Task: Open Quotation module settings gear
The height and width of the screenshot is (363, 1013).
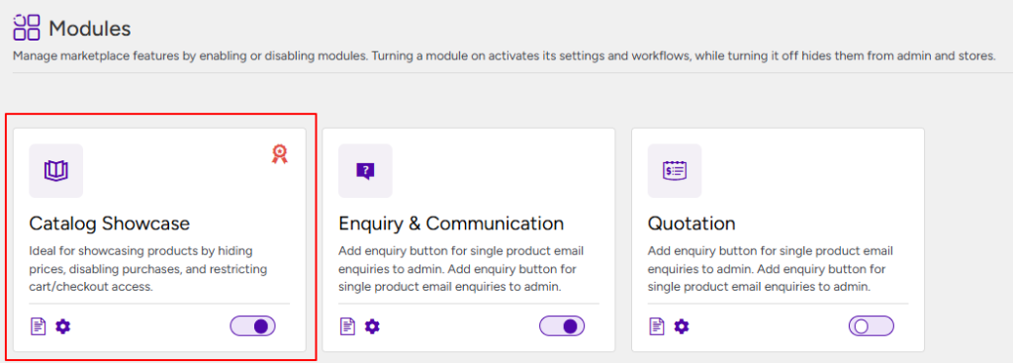Action: click(x=682, y=326)
